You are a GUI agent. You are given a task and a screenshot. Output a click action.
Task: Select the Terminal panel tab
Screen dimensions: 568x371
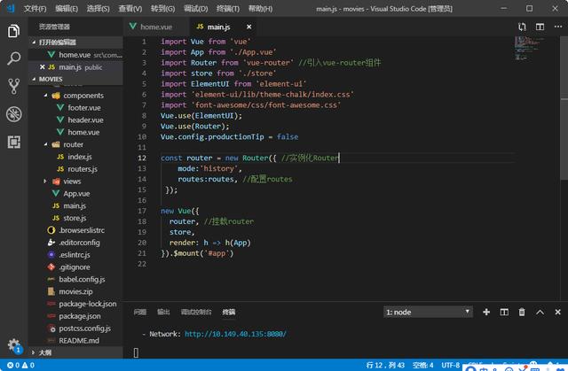coord(229,312)
